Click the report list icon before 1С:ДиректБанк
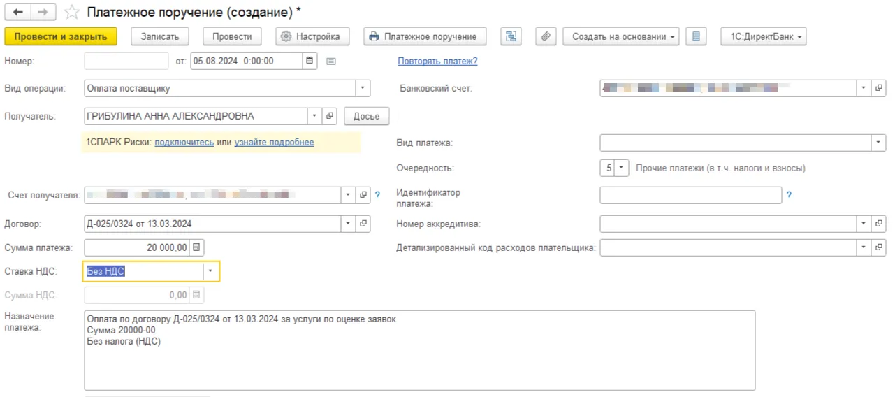 coord(696,36)
